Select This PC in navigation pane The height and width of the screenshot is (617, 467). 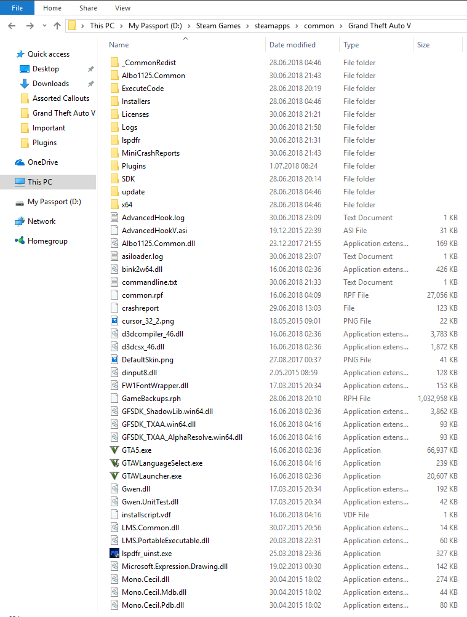40,182
